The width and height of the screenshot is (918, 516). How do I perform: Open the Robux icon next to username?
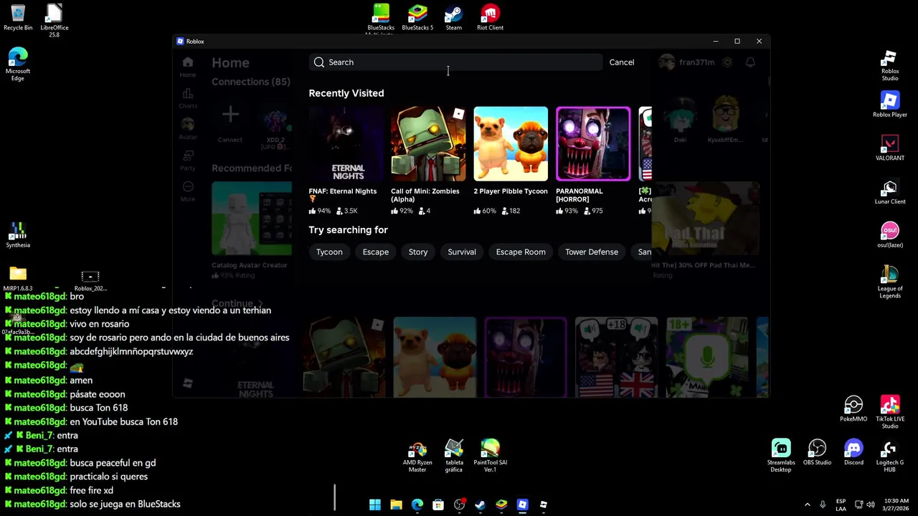727,62
